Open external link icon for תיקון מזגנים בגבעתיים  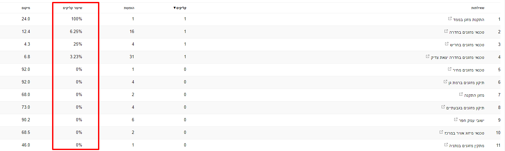click(x=443, y=107)
